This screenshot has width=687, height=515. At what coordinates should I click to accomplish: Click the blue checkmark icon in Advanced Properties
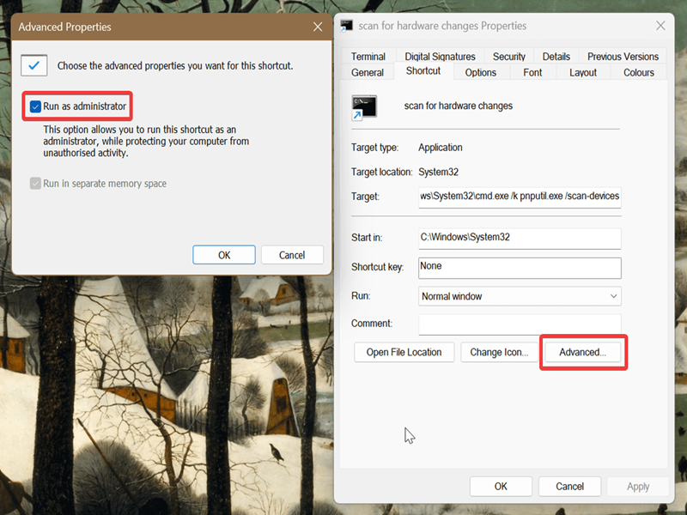point(34,66)
